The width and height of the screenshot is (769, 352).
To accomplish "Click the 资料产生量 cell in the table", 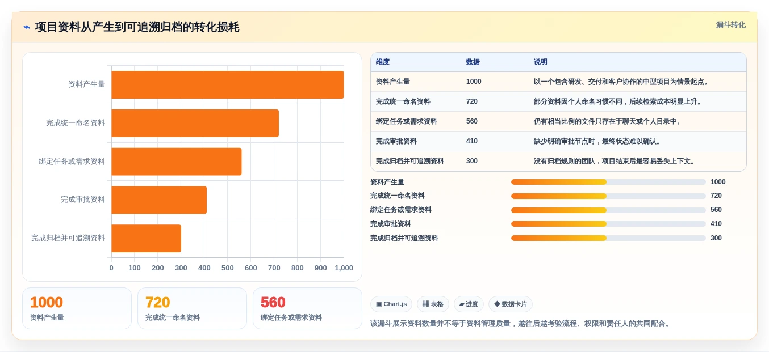I will [x=393, y=82].
